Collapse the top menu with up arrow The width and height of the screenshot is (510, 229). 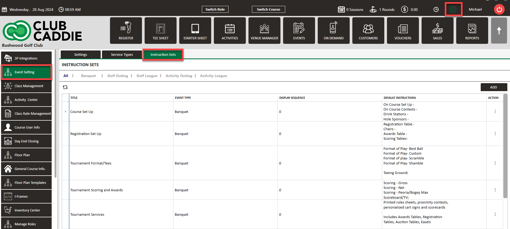point(499,31)
